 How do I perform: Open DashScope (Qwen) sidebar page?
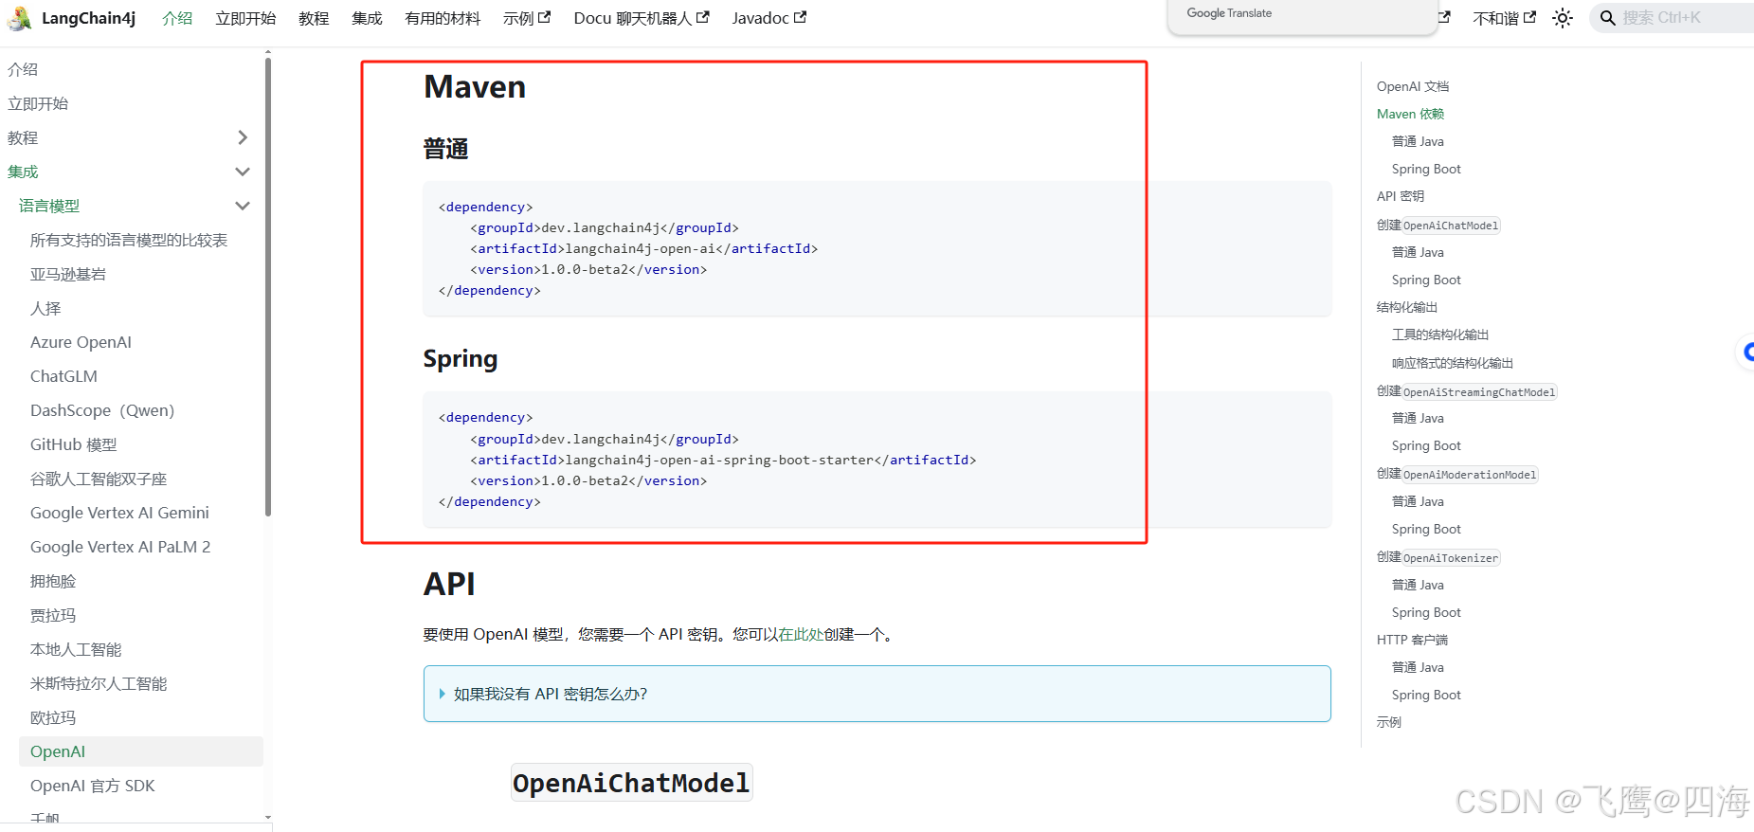click(x=102, y=410)
